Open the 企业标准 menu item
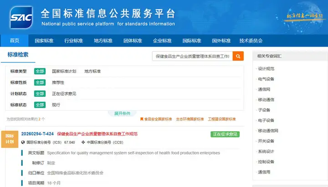 pyautogui.click(x=162, y=41)
